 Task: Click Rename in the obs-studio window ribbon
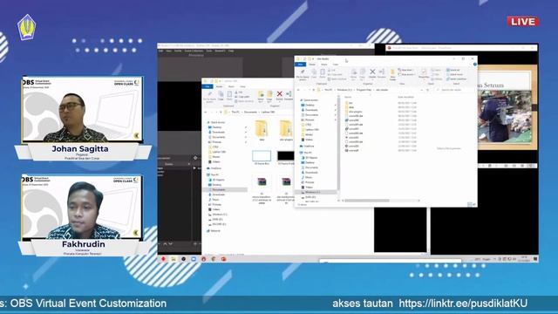tap(382, 73)
